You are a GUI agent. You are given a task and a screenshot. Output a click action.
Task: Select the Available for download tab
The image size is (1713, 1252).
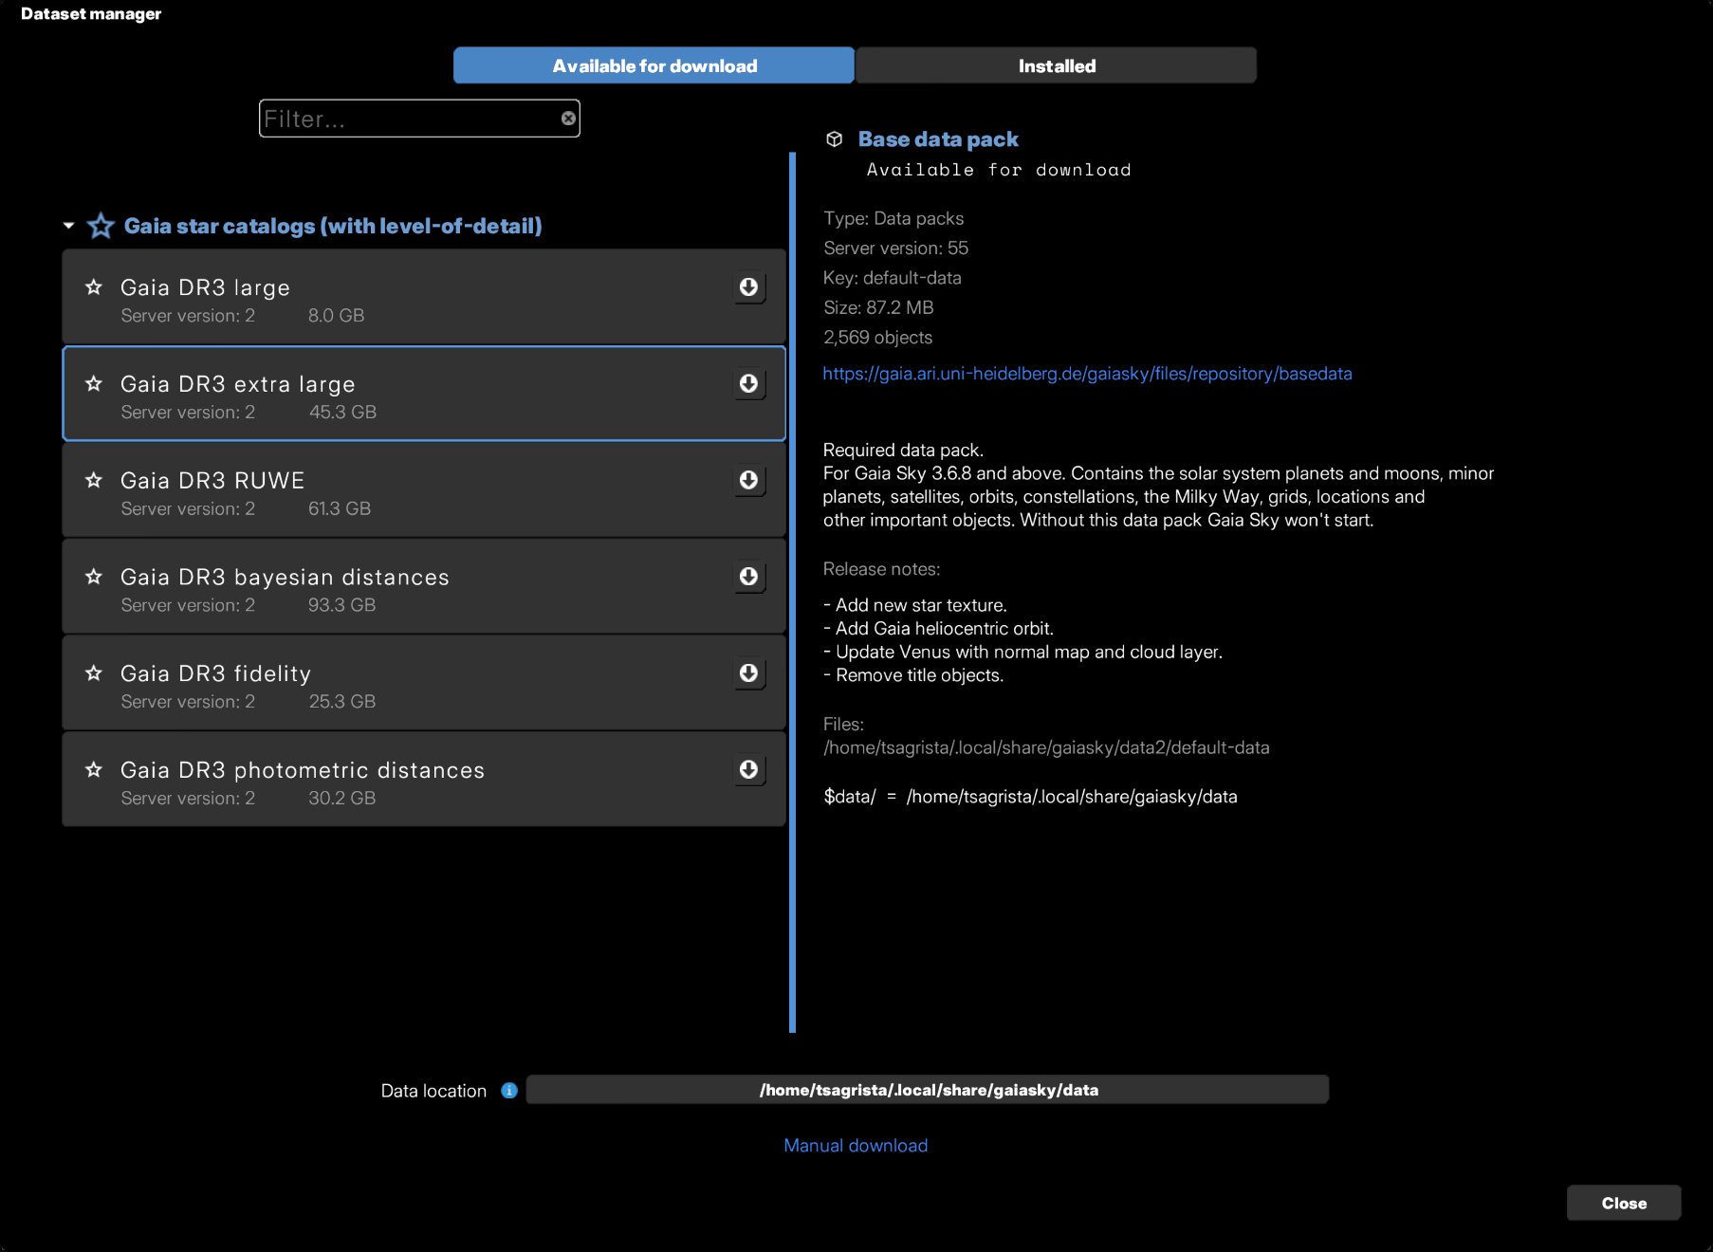pyautogui.click(x=654, y=66)
